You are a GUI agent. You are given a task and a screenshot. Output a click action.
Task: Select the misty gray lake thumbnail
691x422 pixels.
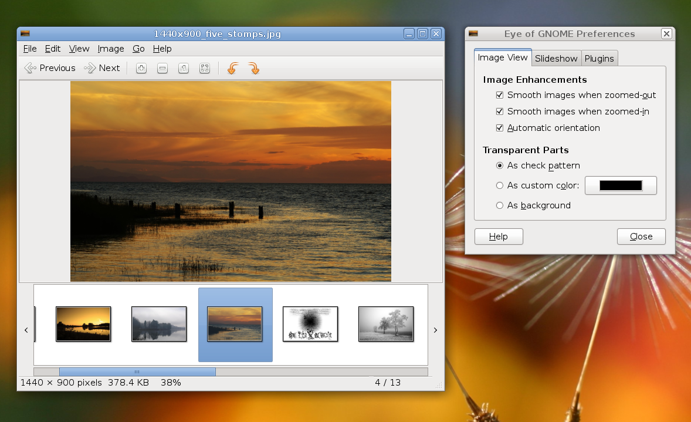159,324
